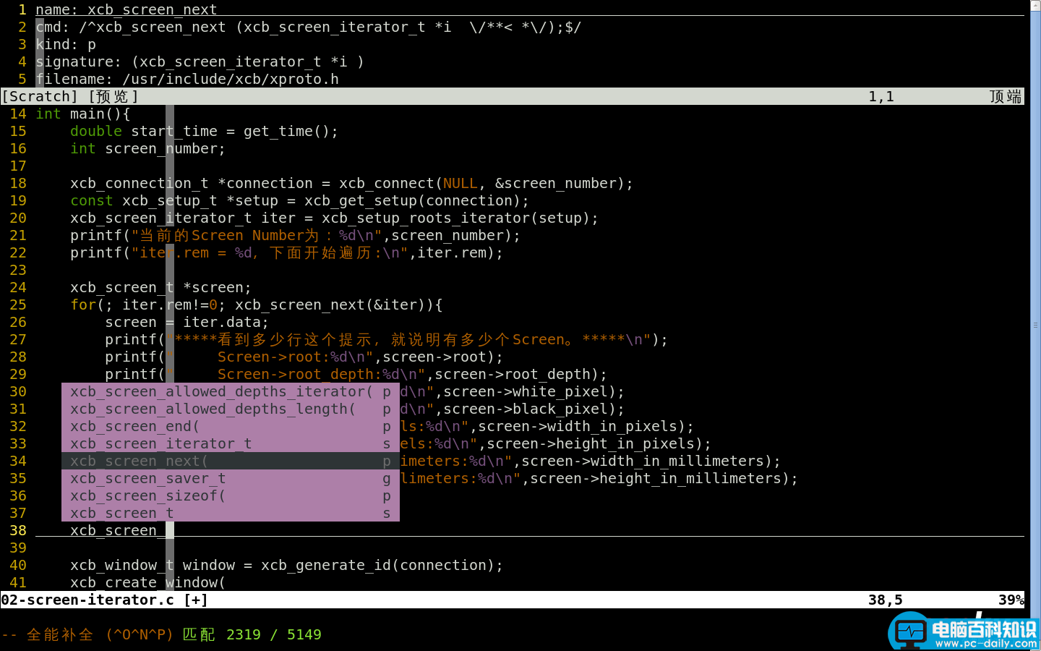Image resolution: width=1041 pixels, height=651 pixels.
Task: Click current input 'xcb_screen_' on line 38
Action: 118,530
